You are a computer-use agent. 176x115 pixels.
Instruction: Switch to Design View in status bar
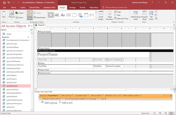(171, 113)
